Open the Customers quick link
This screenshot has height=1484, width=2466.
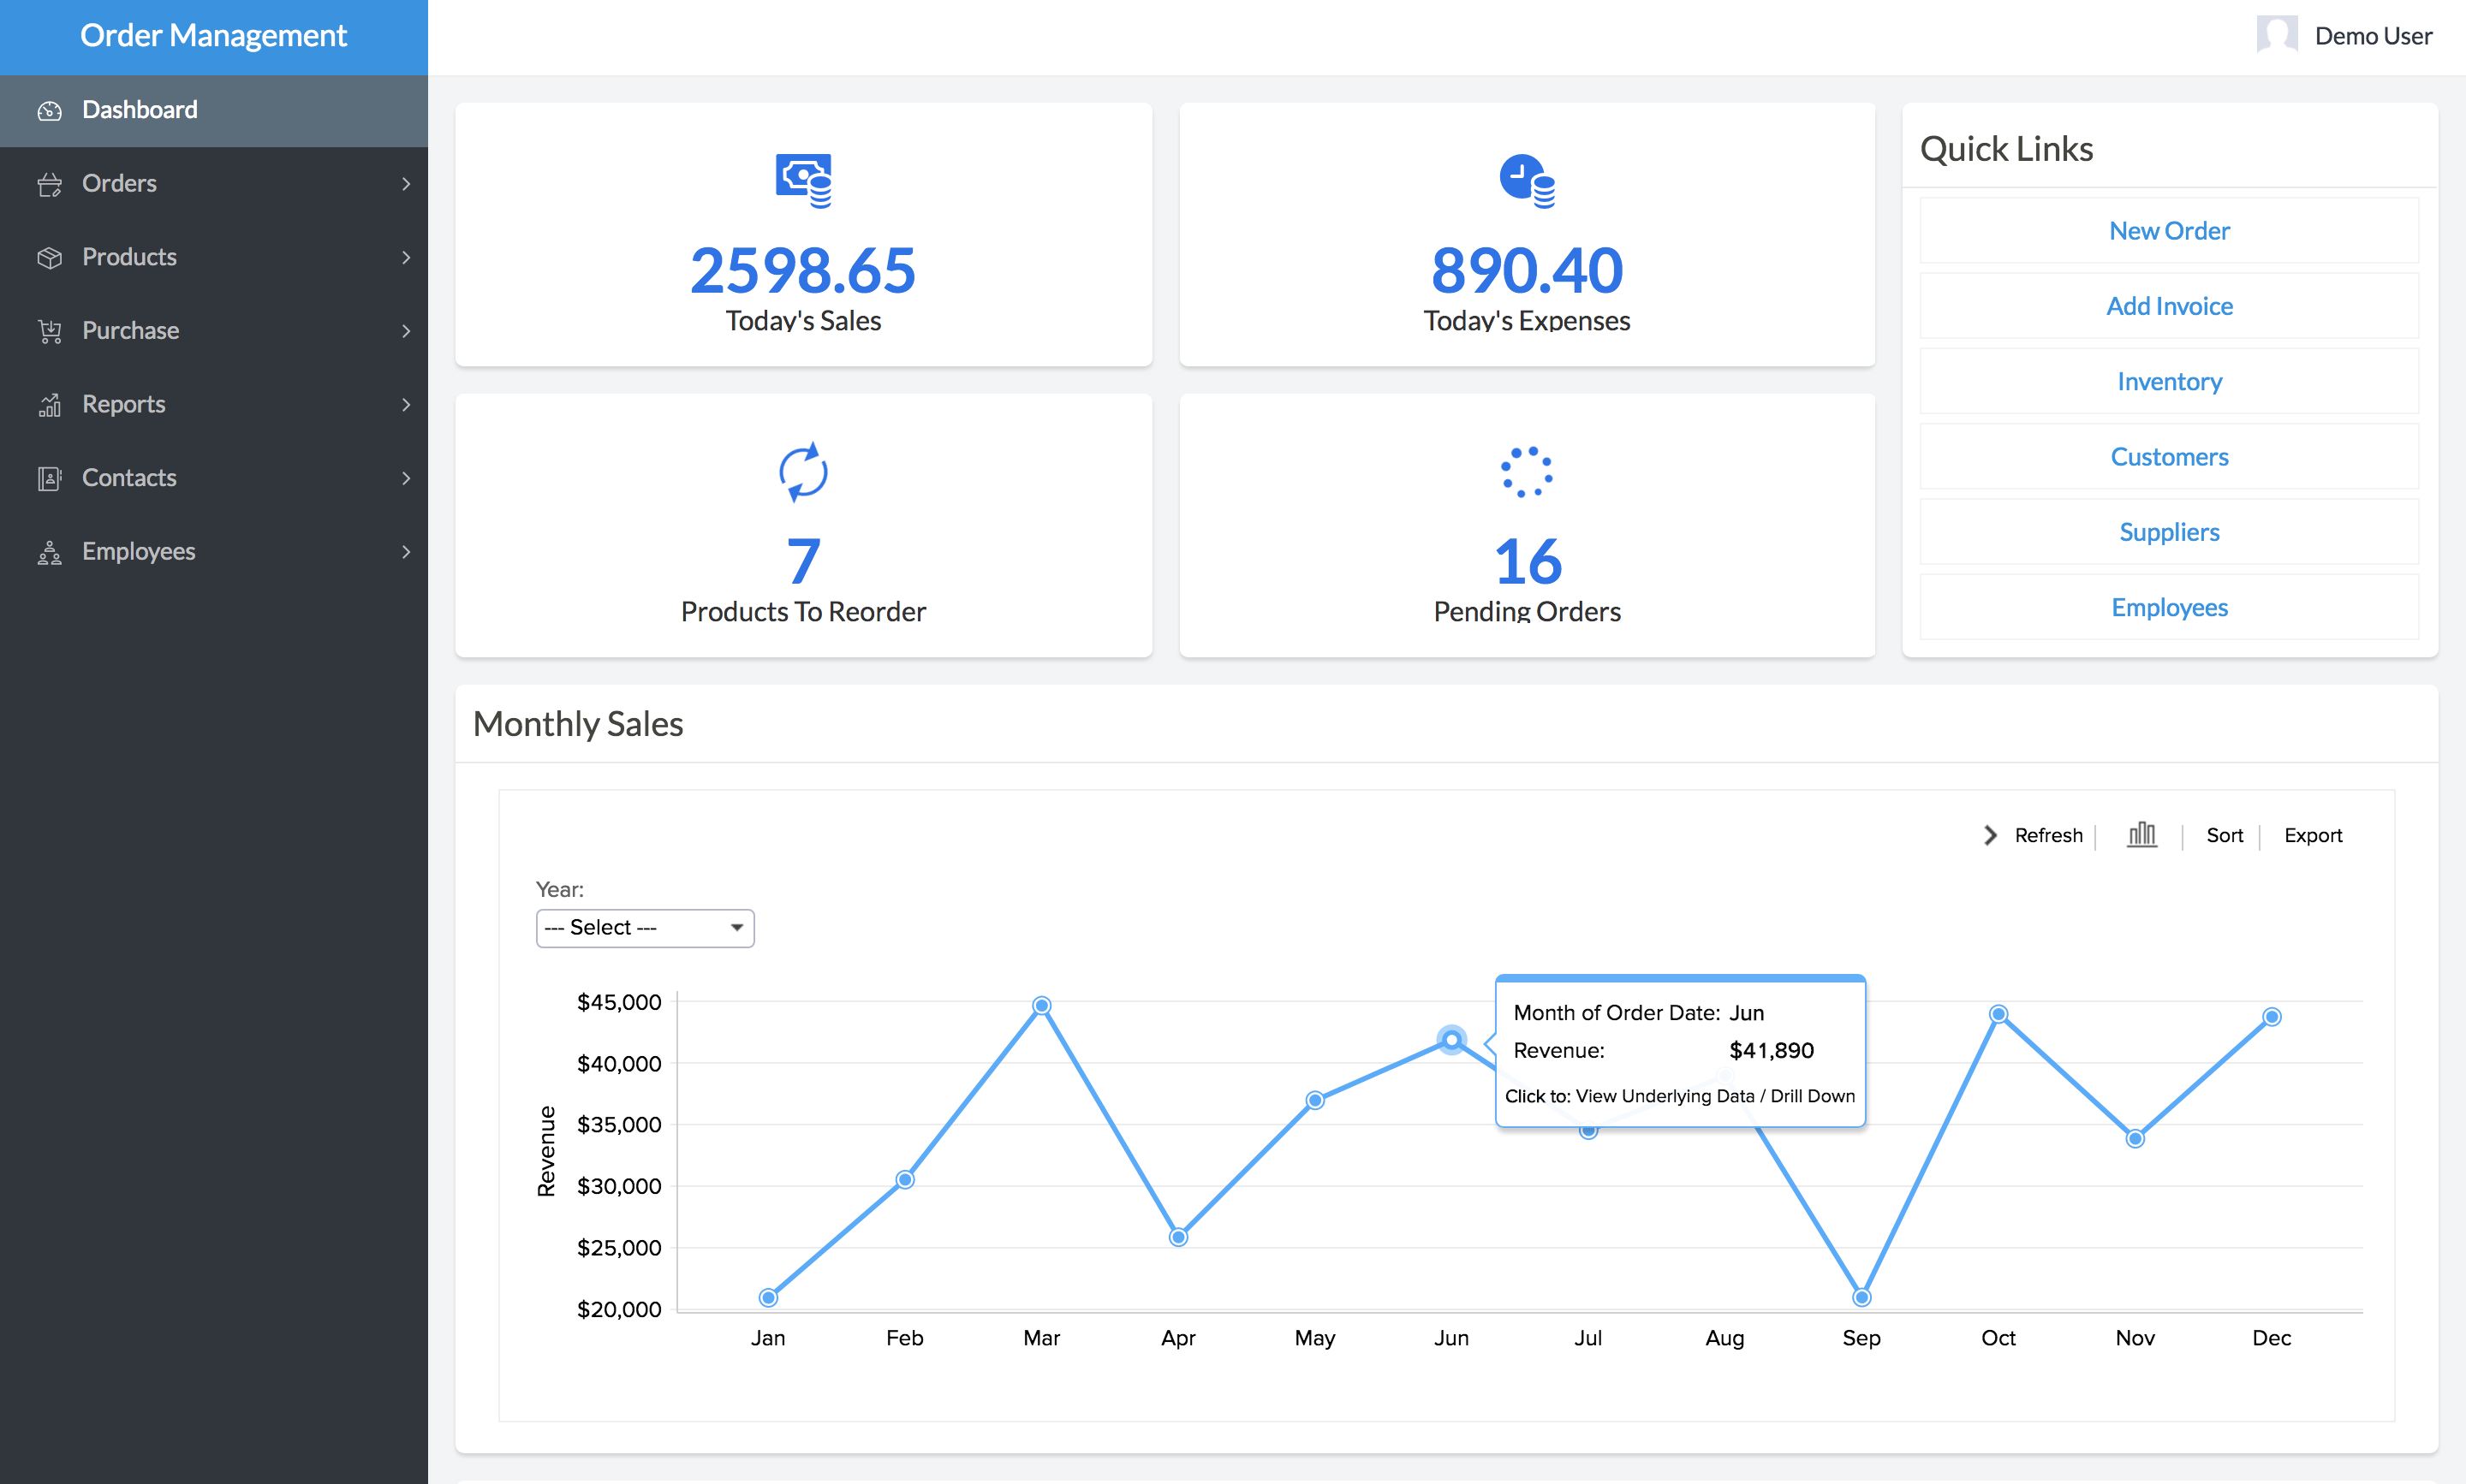click(2168, 456)
